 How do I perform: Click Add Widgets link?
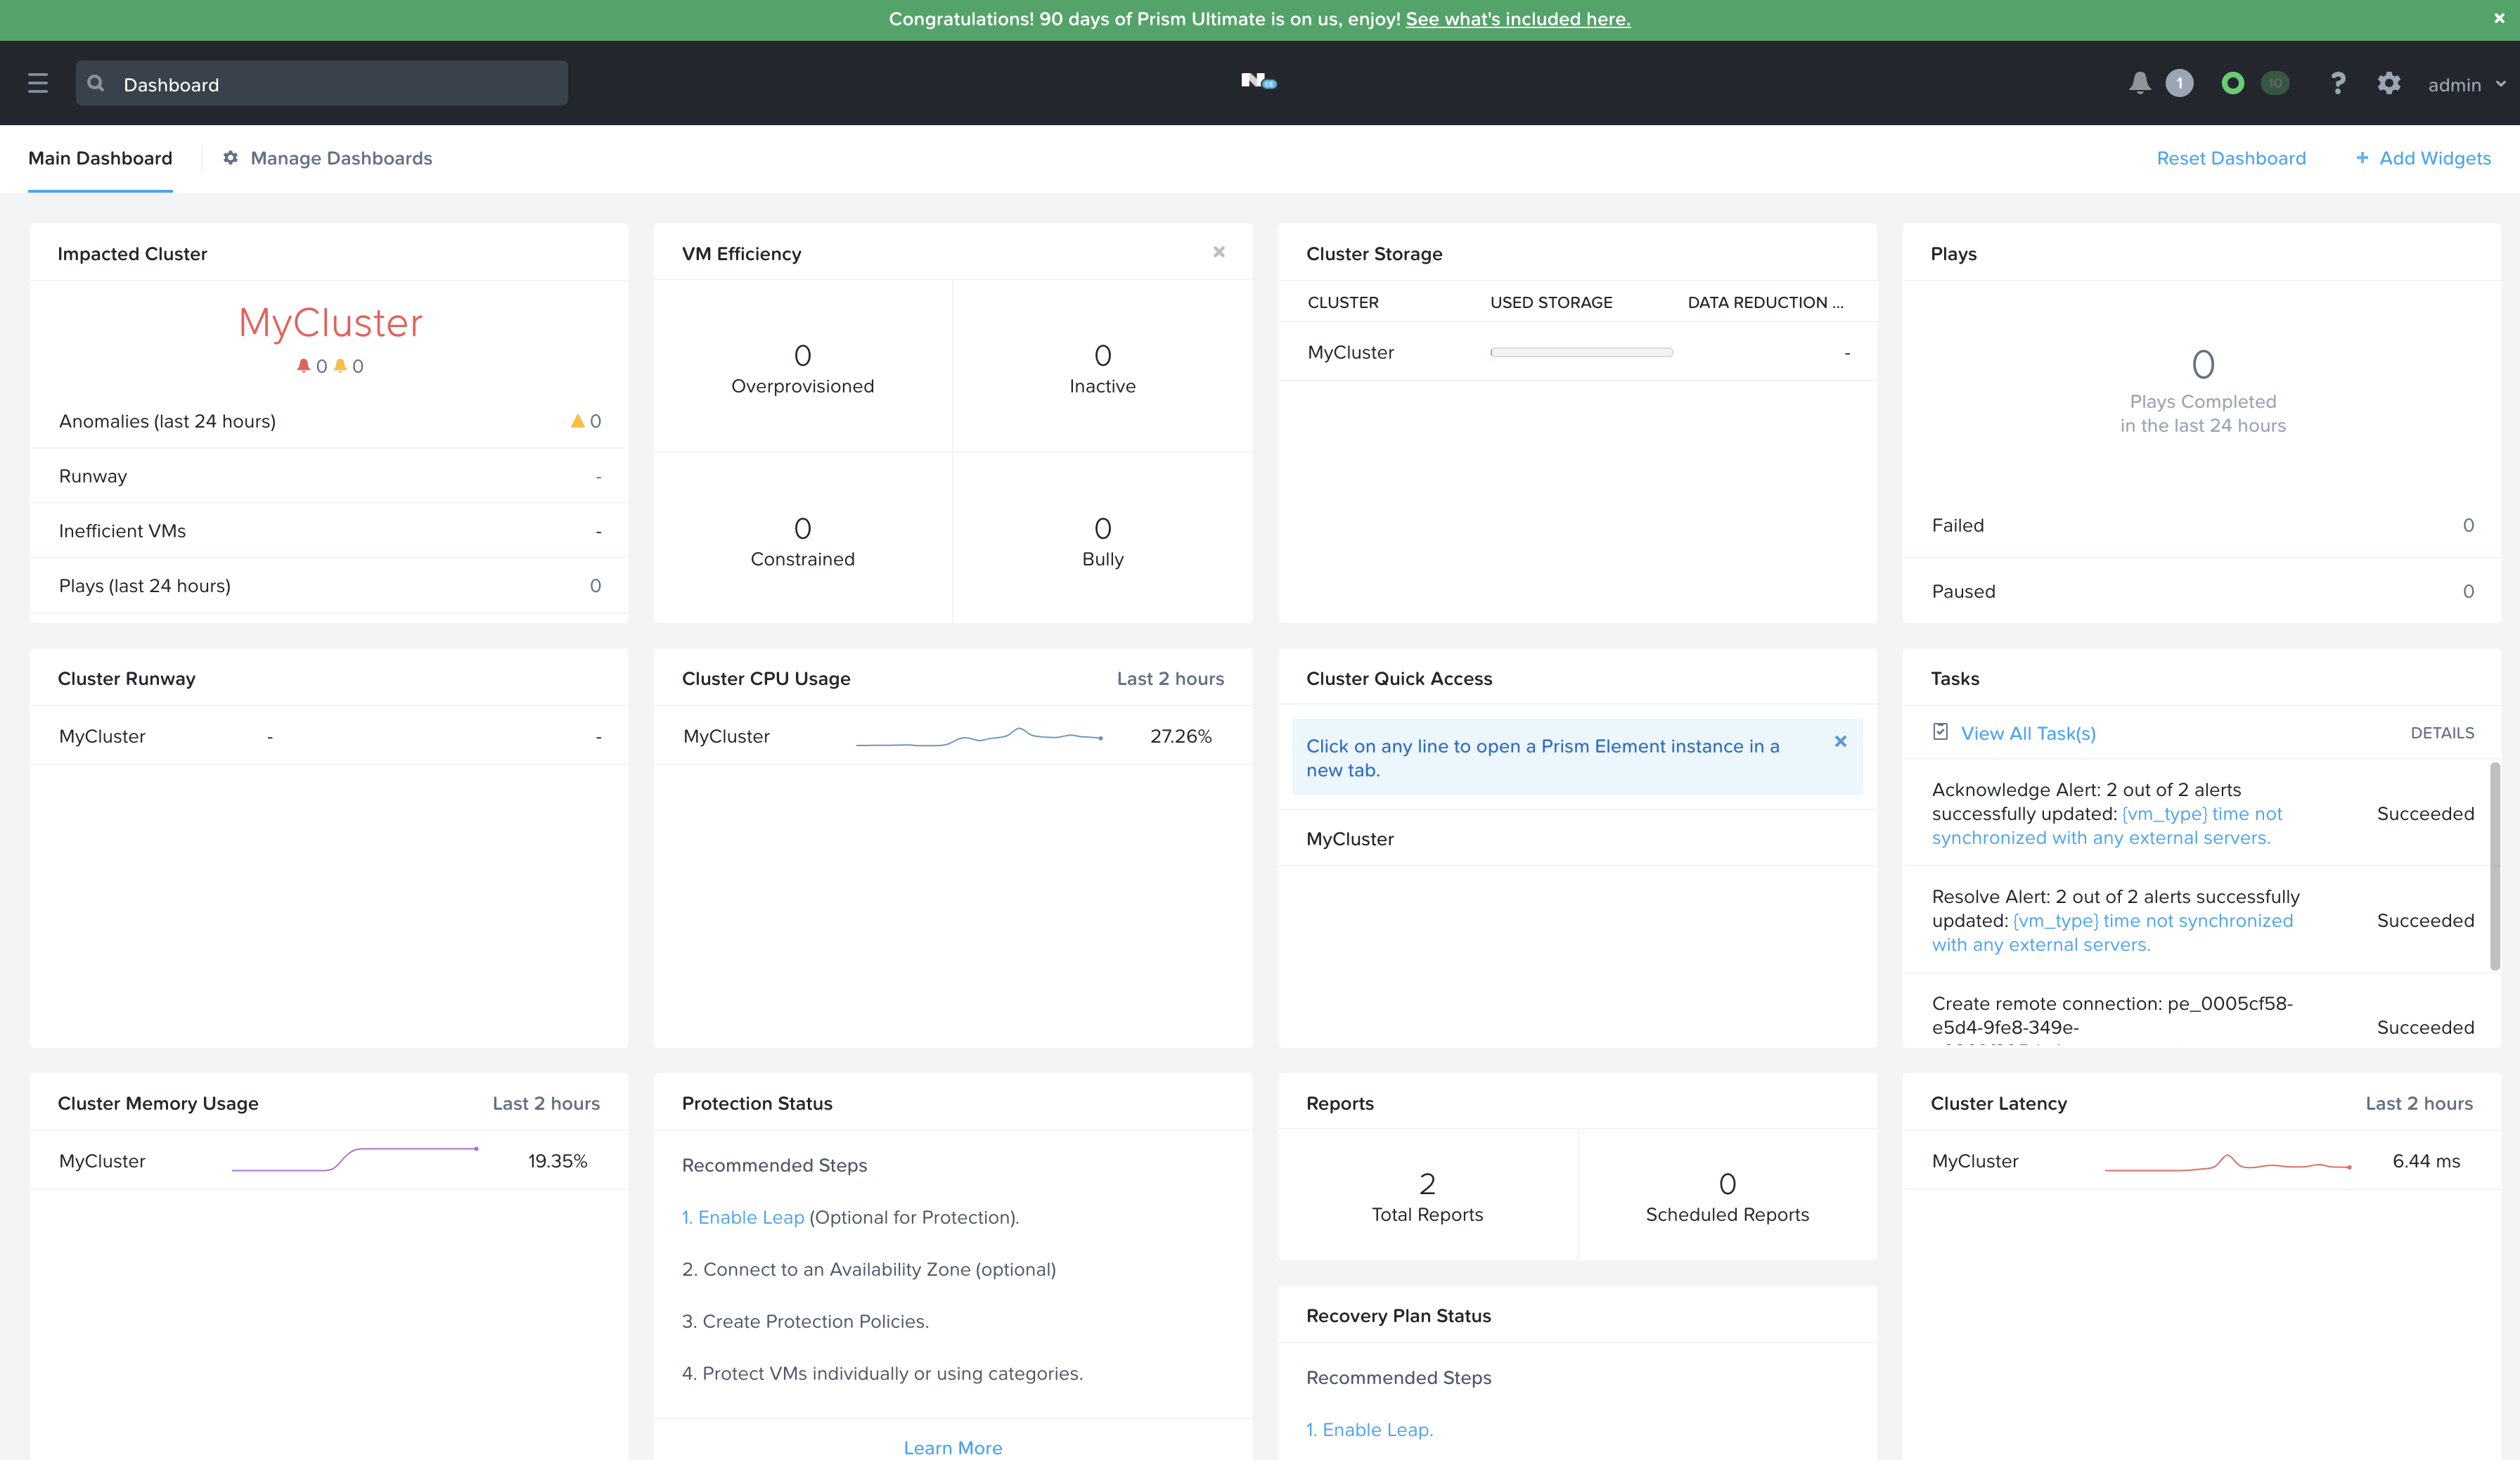pyautogui.click(x=2435, y=158)
